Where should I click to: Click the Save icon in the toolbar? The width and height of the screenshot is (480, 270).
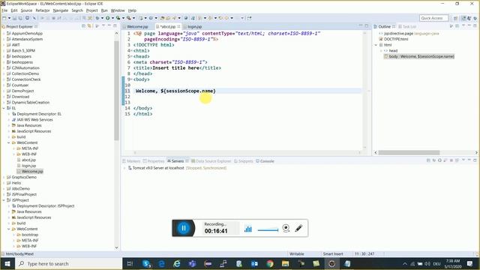(x=15, y=18)
